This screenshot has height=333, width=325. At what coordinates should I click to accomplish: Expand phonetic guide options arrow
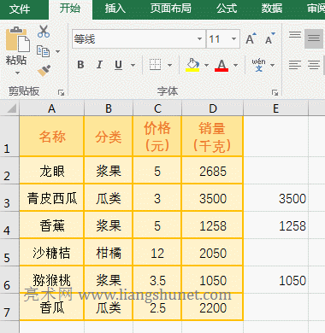(272, 65)
